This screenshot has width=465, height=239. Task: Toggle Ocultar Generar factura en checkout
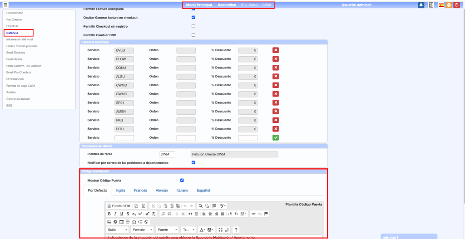tap(193, 17)
